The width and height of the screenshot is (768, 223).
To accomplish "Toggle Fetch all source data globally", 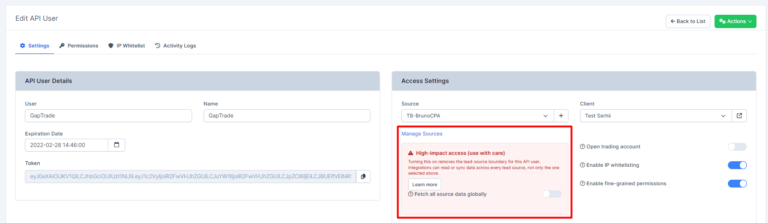I will point(551,194).
